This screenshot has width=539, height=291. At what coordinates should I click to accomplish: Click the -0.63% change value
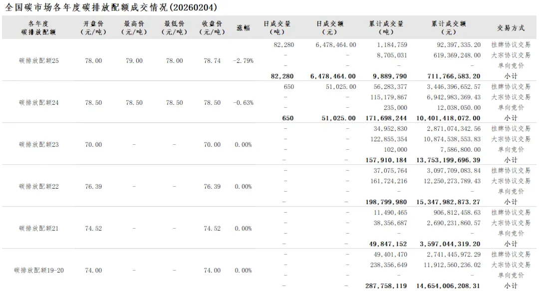coord(243,103)
